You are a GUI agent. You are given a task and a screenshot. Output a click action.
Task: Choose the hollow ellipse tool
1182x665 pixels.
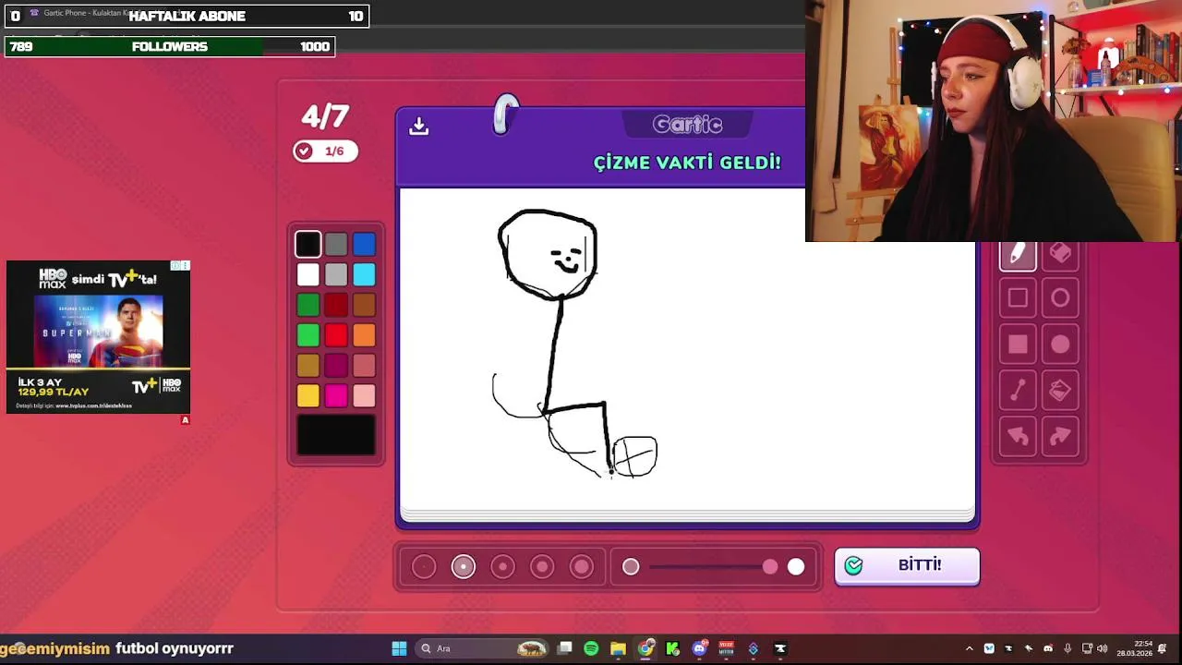coord(1060,298)
